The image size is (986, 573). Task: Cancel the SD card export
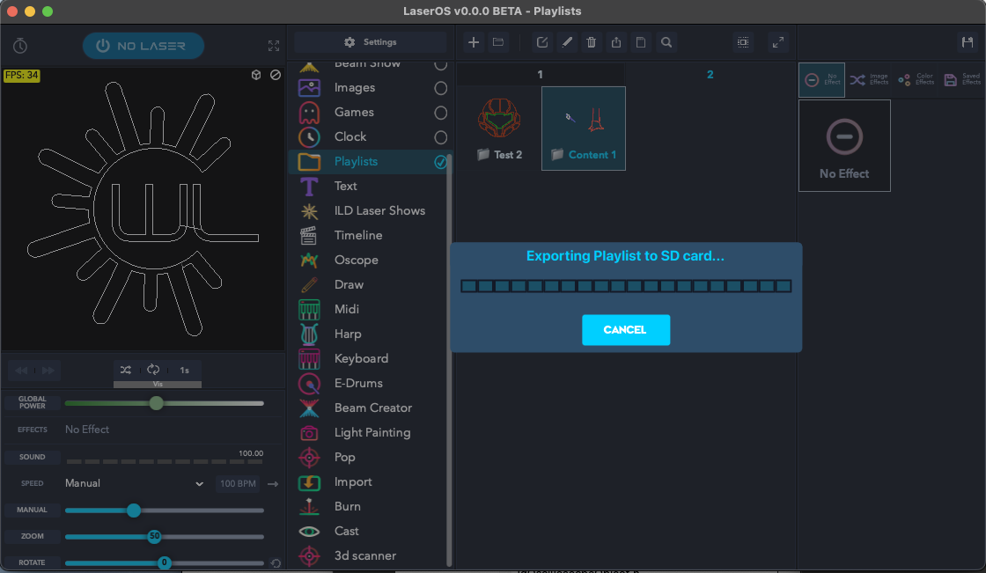coord(626,329)
